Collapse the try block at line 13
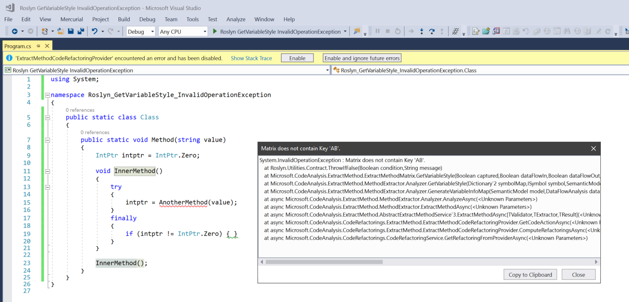629x302 pixels. coord(47,187)
